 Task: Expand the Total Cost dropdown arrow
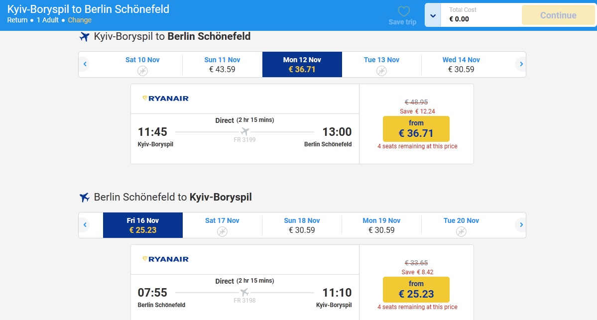(433, 15)
